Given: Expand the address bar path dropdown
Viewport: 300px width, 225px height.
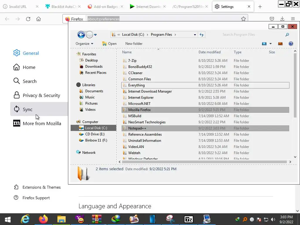Looking at the screenshot, I should (x=195, y=35).
